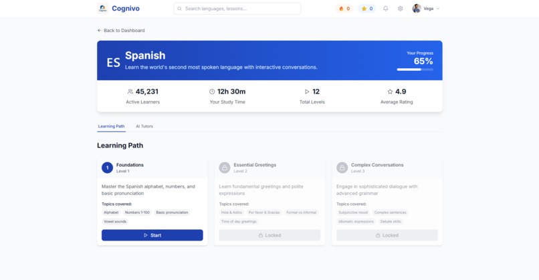Select the Por favor & Gracias tag
The width and height of the screenshot is (539, 280).
click(264, 213)
